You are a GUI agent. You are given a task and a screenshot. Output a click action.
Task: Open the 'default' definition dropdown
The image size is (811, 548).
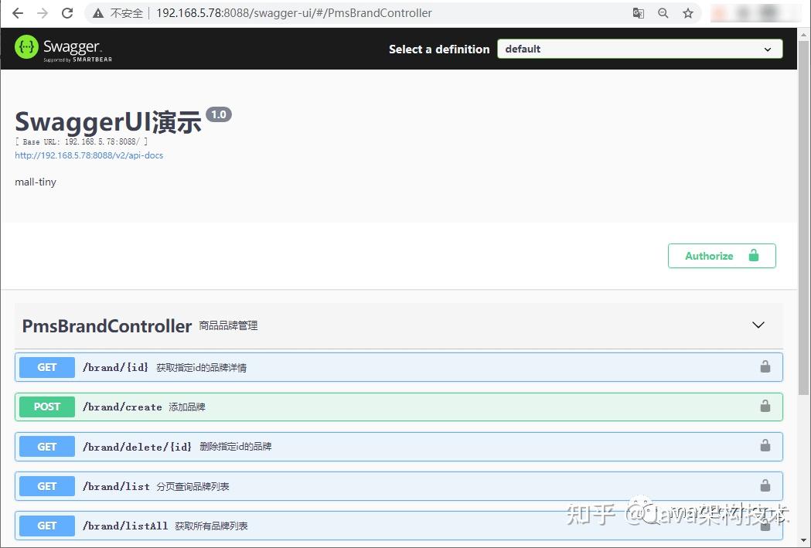coord(639,49)
